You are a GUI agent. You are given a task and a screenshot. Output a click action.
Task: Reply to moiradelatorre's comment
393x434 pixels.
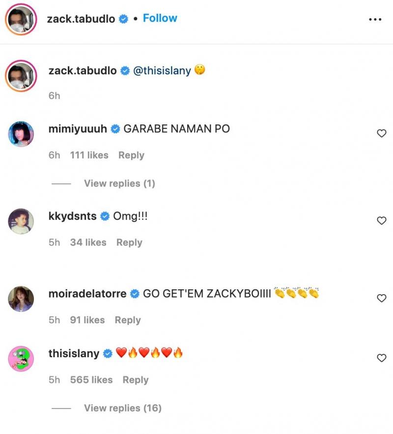[x=128, y=320]
